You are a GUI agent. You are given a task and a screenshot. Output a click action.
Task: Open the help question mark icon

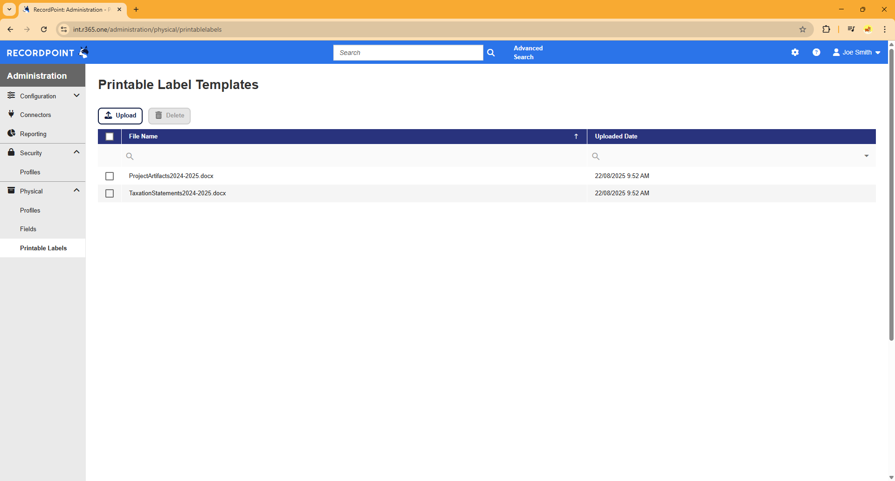click(x=816, y=53)
